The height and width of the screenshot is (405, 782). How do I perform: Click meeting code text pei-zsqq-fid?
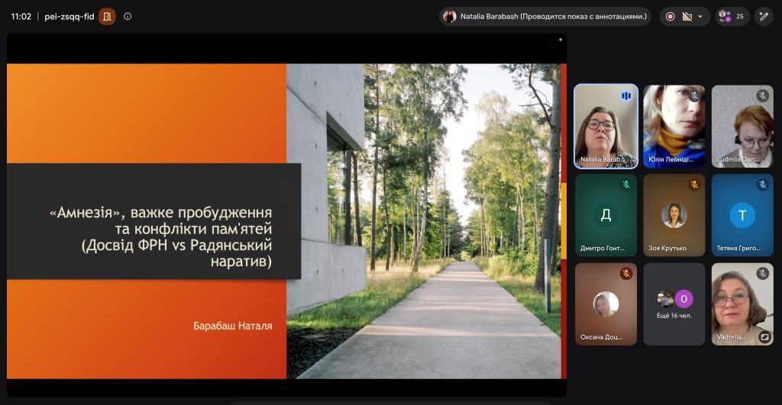[x=69, y=17]
